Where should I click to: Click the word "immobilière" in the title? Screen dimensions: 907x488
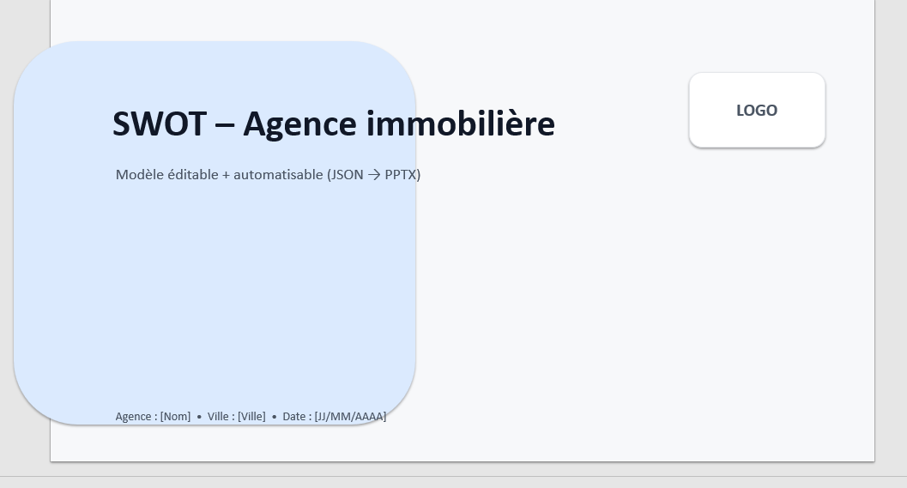(461, 124)
